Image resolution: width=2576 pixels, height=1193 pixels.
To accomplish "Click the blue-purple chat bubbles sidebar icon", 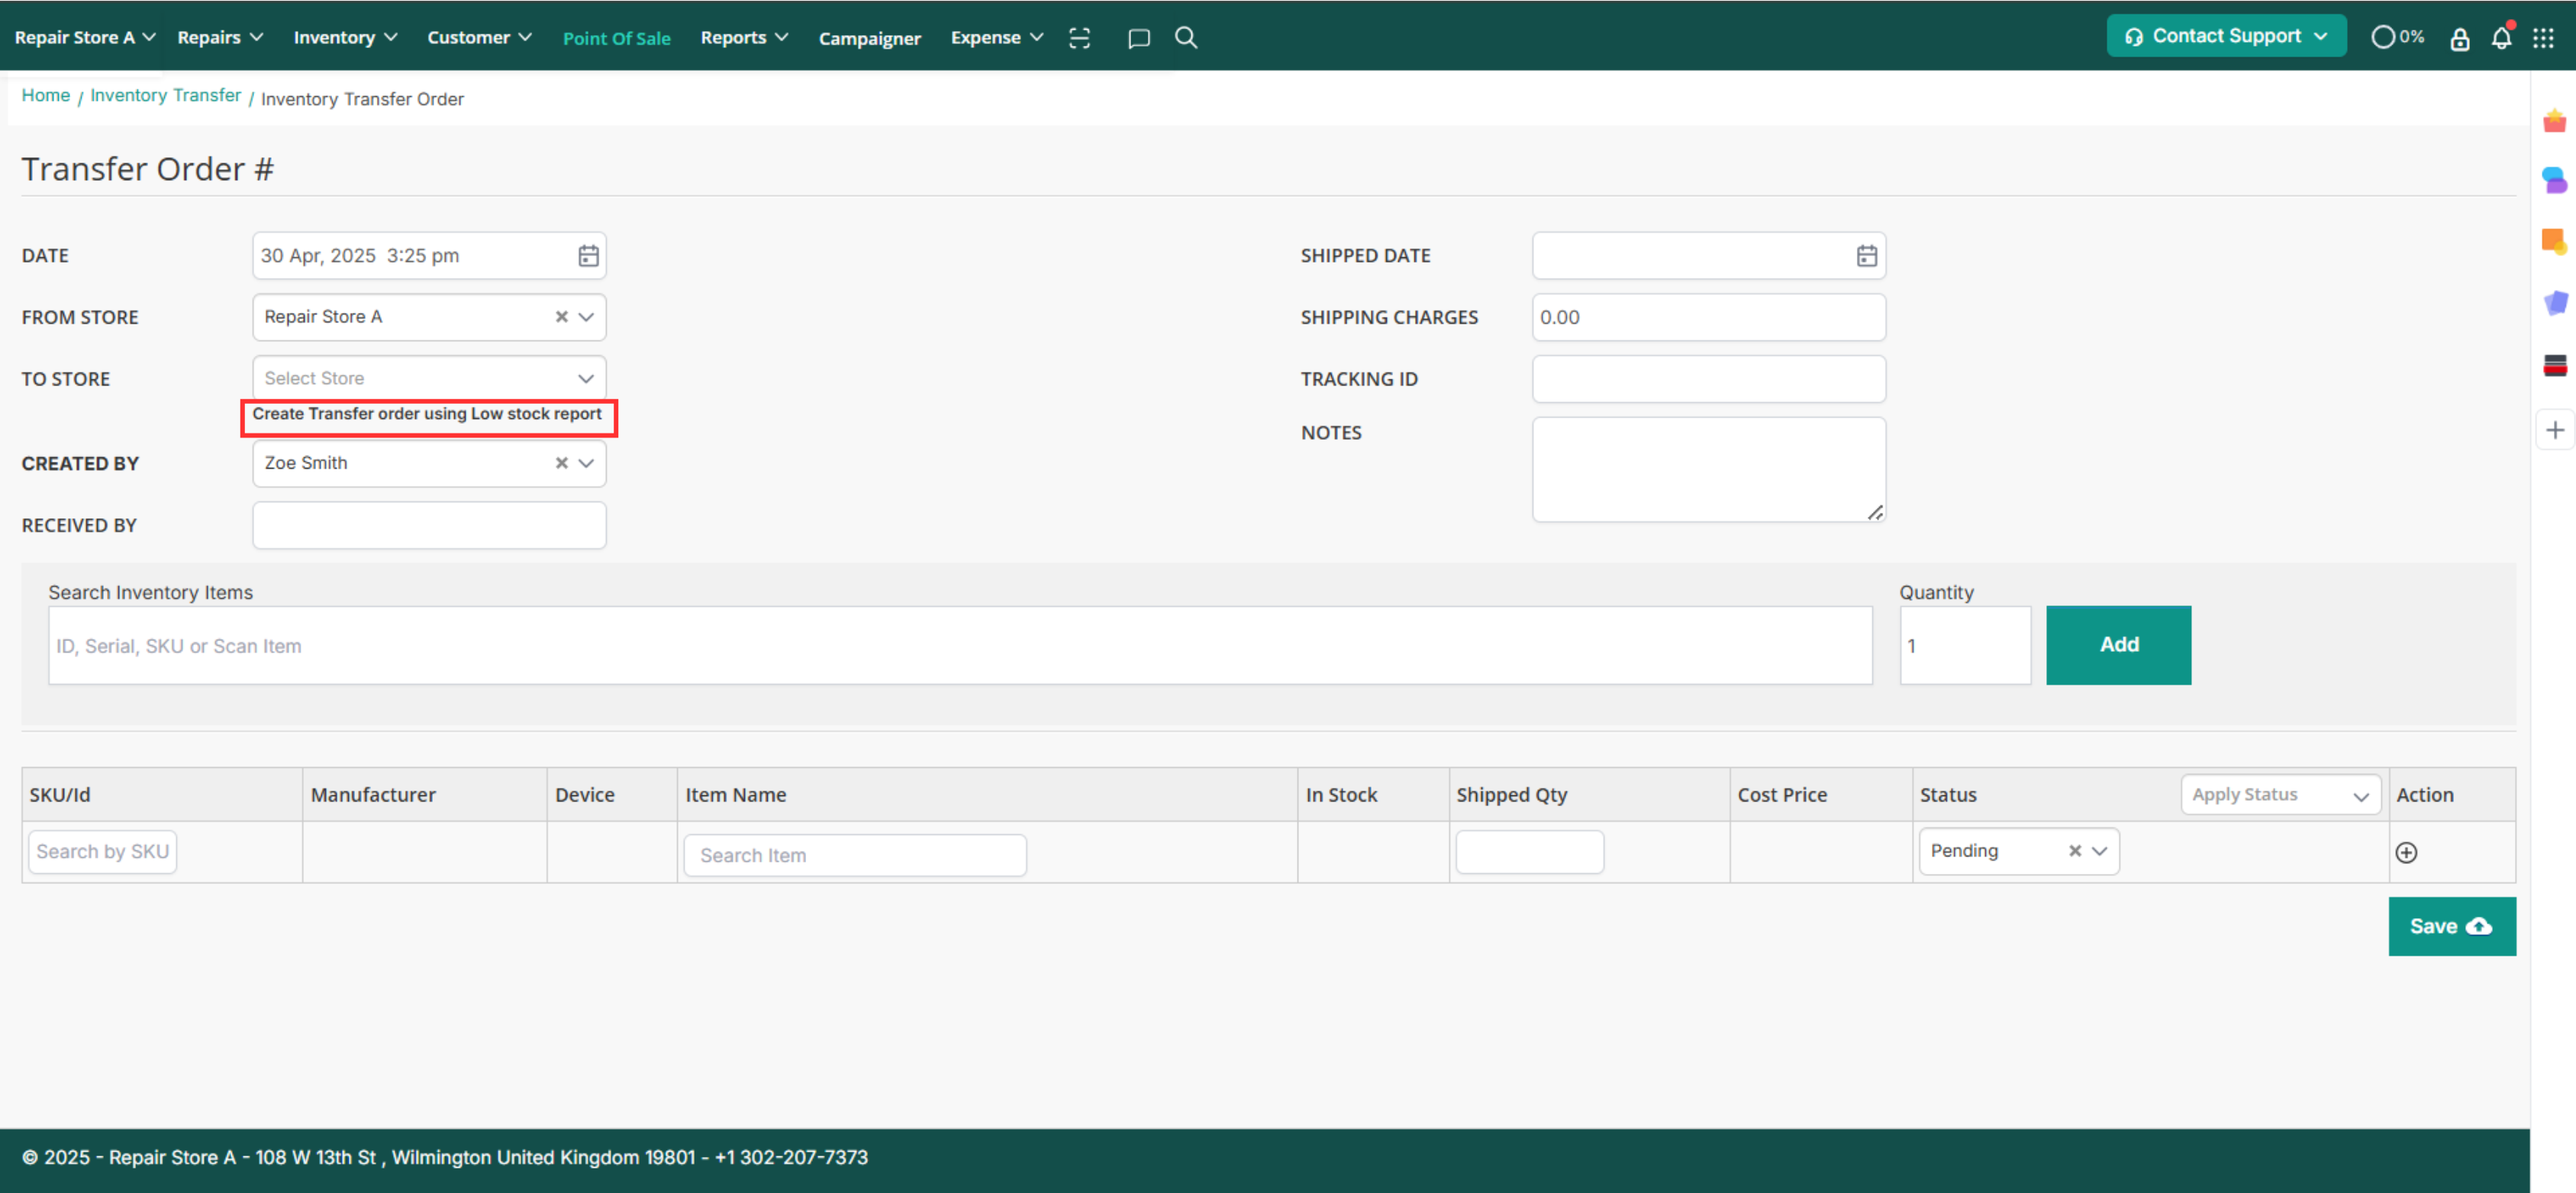I will click(x=2553, y=180).
